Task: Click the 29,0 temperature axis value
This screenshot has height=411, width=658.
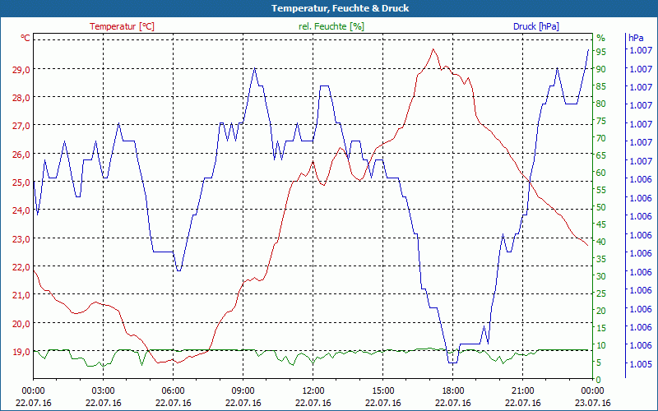Action: tap(21, 70)
